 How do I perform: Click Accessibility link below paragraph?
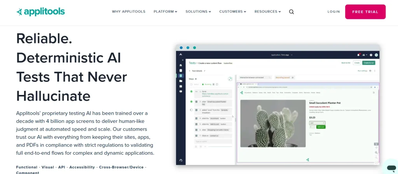(82, 167)
